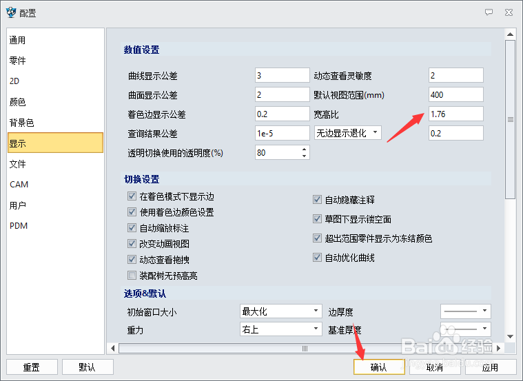This screenshot has width=523, height=381.
Task: Toggle 动态查看拖拽 checkbox
Action: tap(132, 259)
